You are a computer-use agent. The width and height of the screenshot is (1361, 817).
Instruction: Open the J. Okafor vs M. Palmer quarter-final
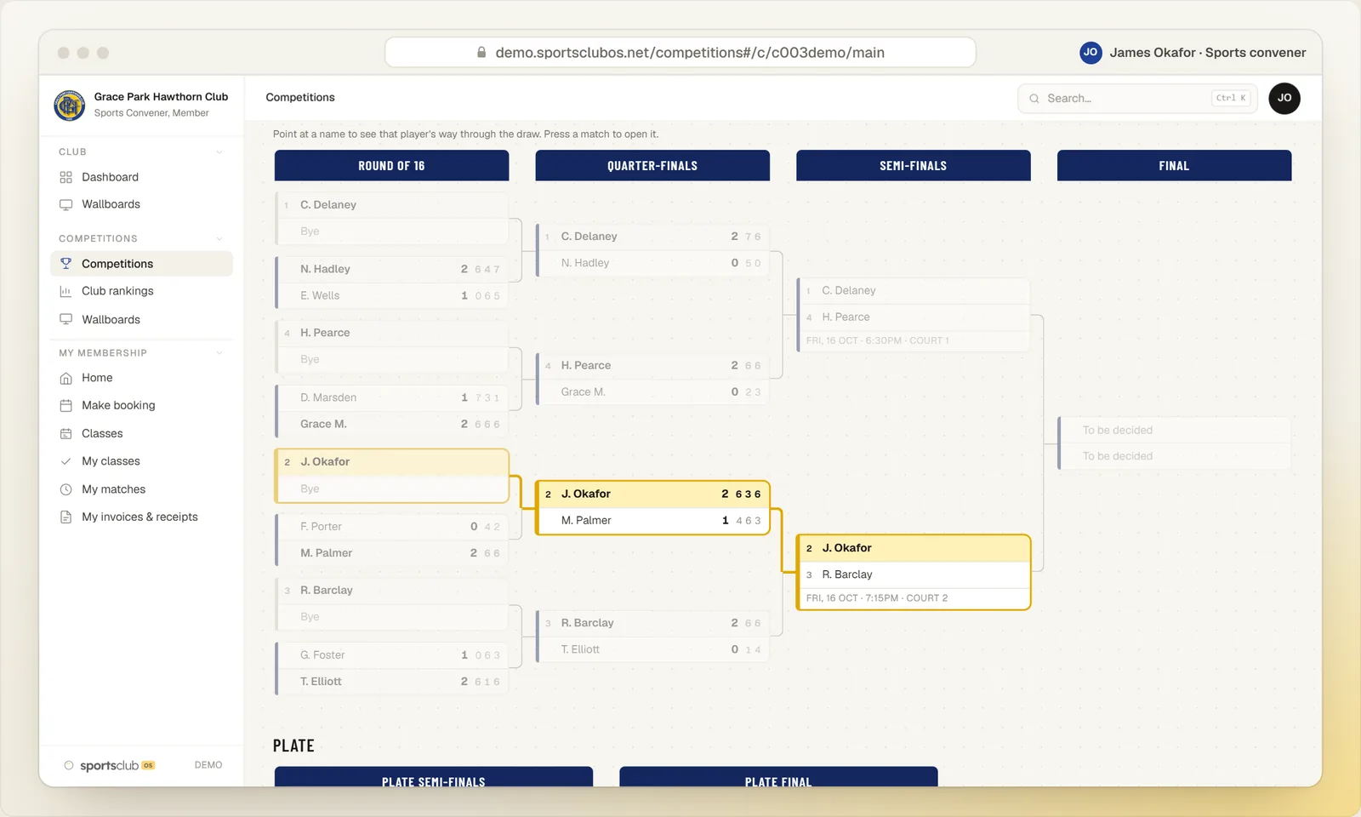click(652, 507)
